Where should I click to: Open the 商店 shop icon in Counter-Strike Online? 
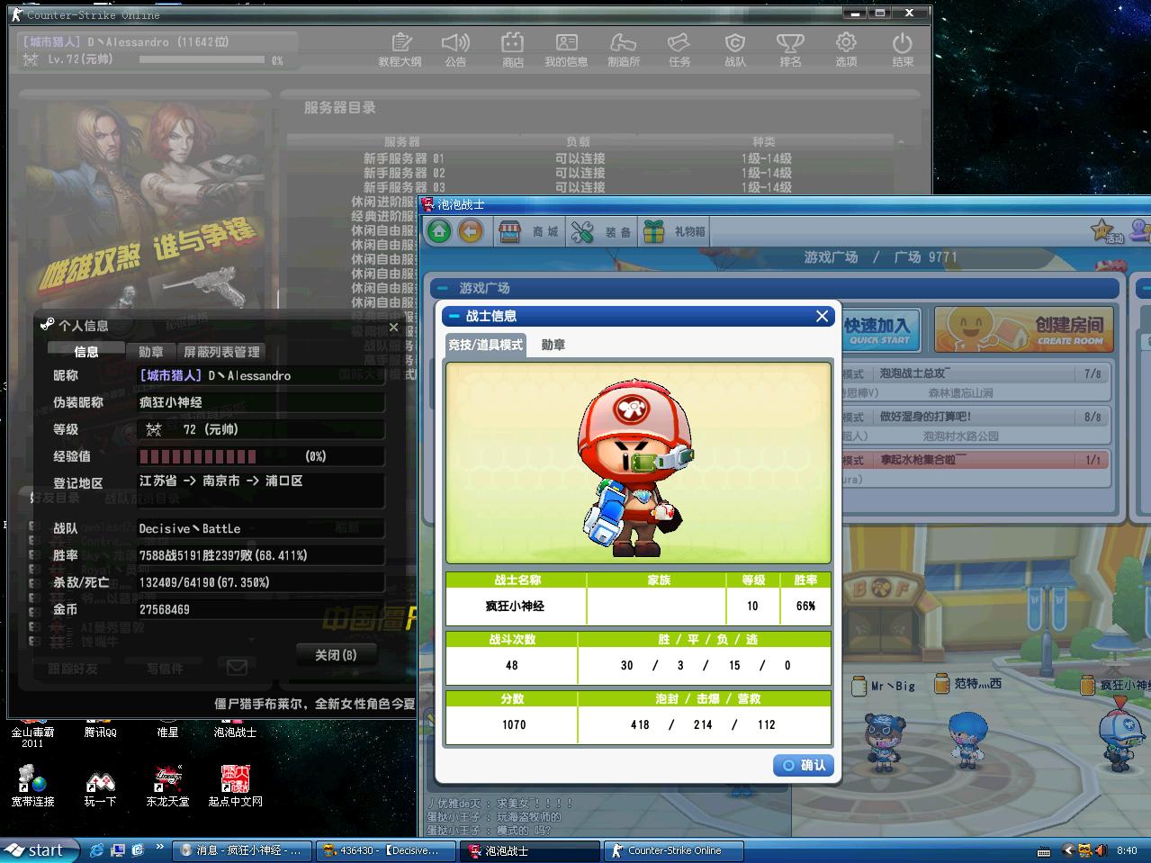pos(512,49)
